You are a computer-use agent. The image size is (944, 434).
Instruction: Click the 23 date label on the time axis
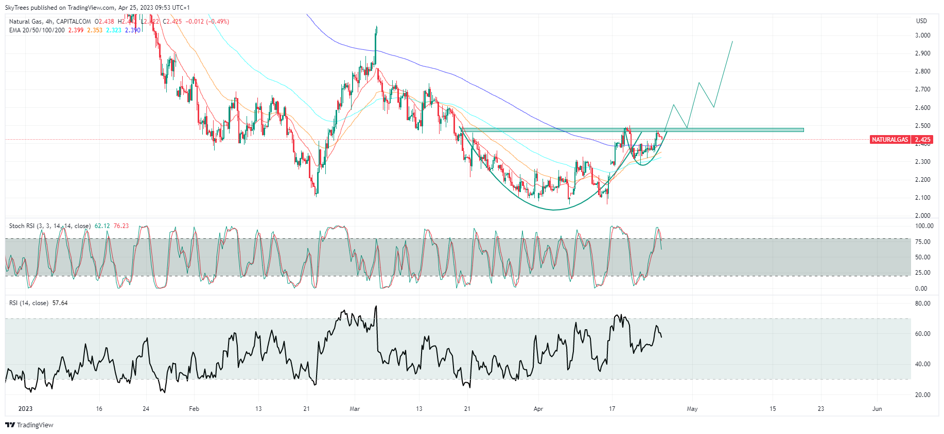(x=821, y=409)
